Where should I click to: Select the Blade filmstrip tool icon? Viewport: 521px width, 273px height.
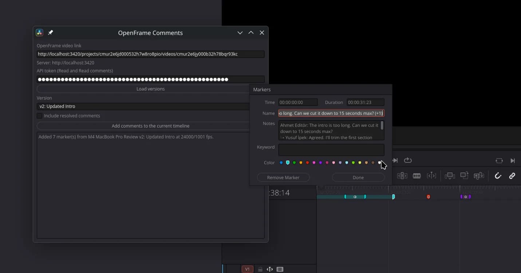(417, 176)
